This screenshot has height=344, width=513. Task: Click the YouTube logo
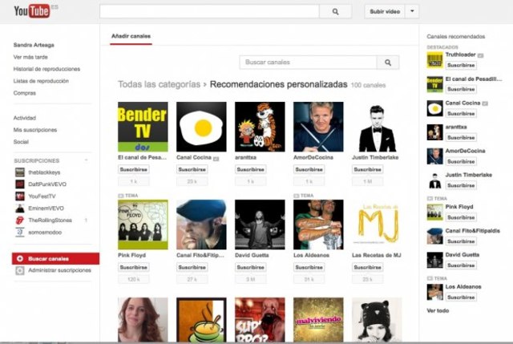tap(32, 11)
